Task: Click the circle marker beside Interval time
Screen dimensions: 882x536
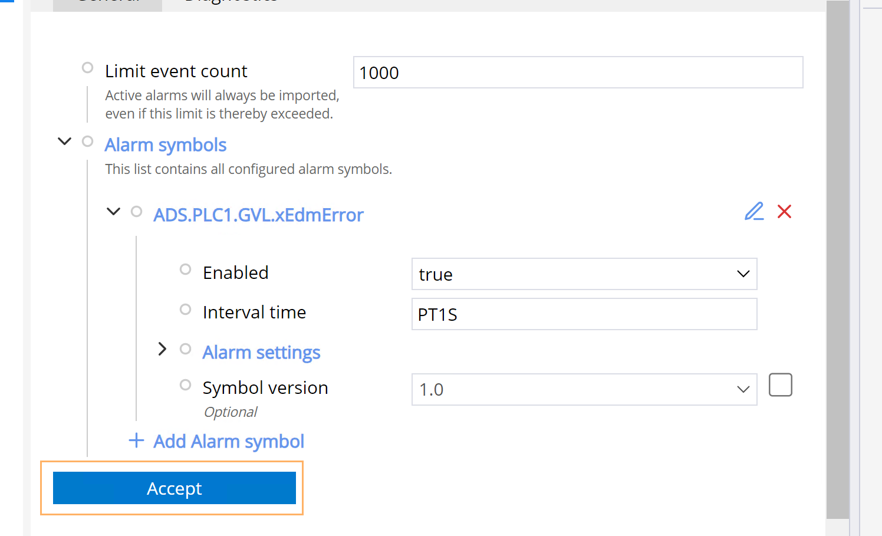Action: click(185, 310)
